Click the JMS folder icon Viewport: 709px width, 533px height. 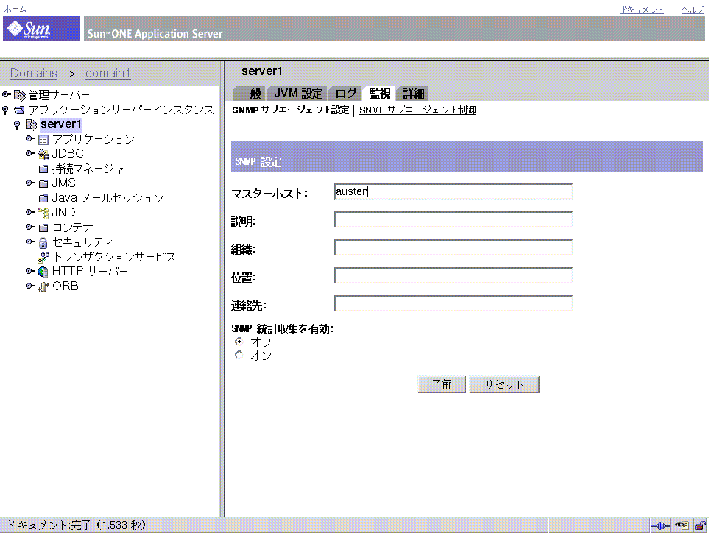[x=43, y=183]
